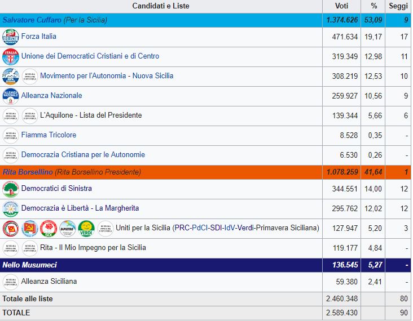Open the Rita Borsellino candidate link
The height and width of the screenshot is (321, 413).
tap(28, 172)
